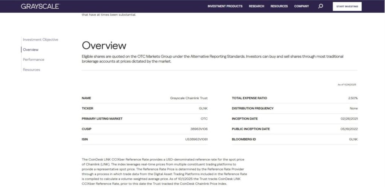Click the TICKER label

(87, 108)
